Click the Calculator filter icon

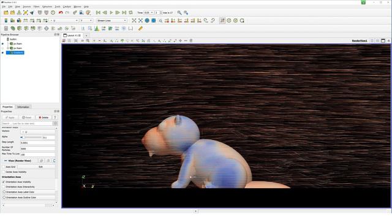point(6,29)
